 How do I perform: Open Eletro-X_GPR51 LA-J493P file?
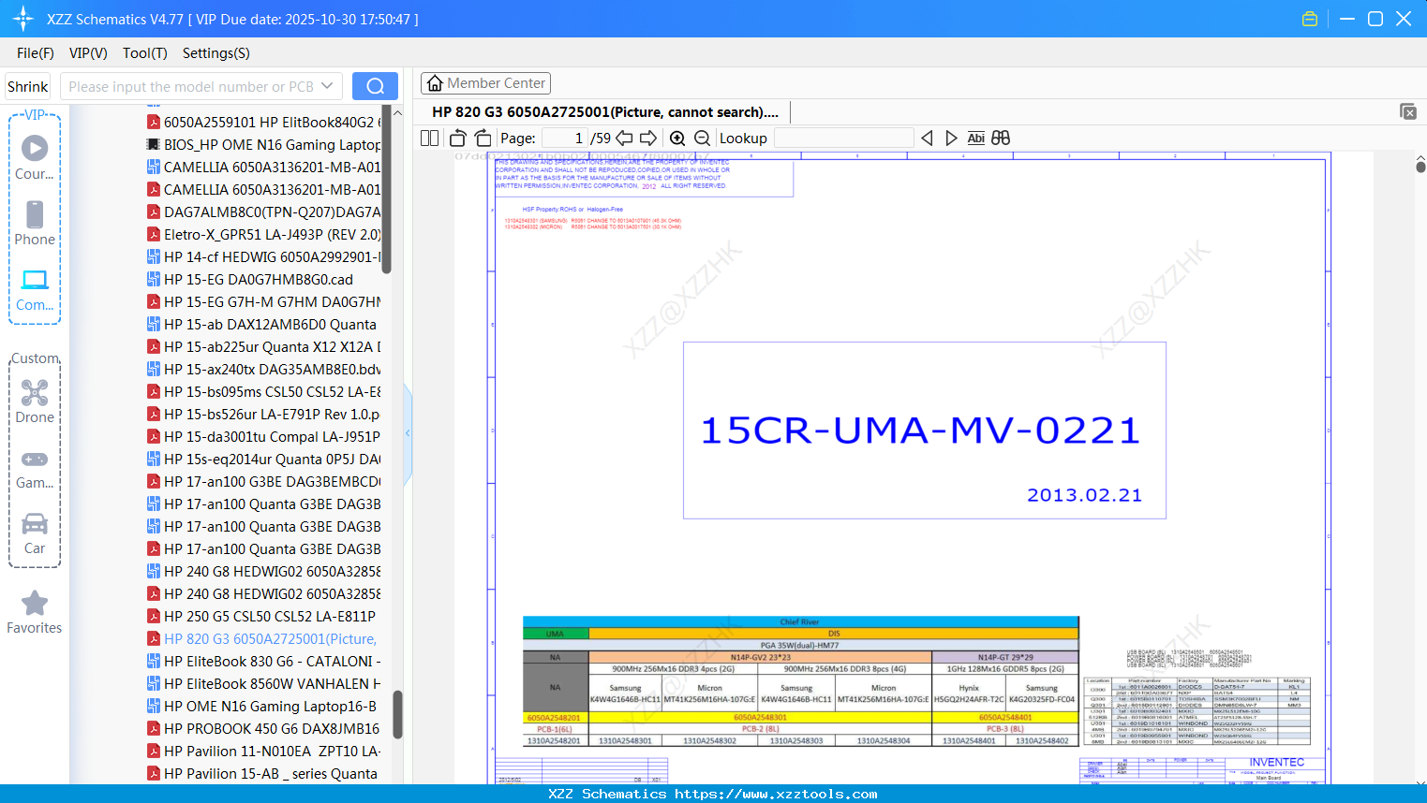(x=264, y=234)
